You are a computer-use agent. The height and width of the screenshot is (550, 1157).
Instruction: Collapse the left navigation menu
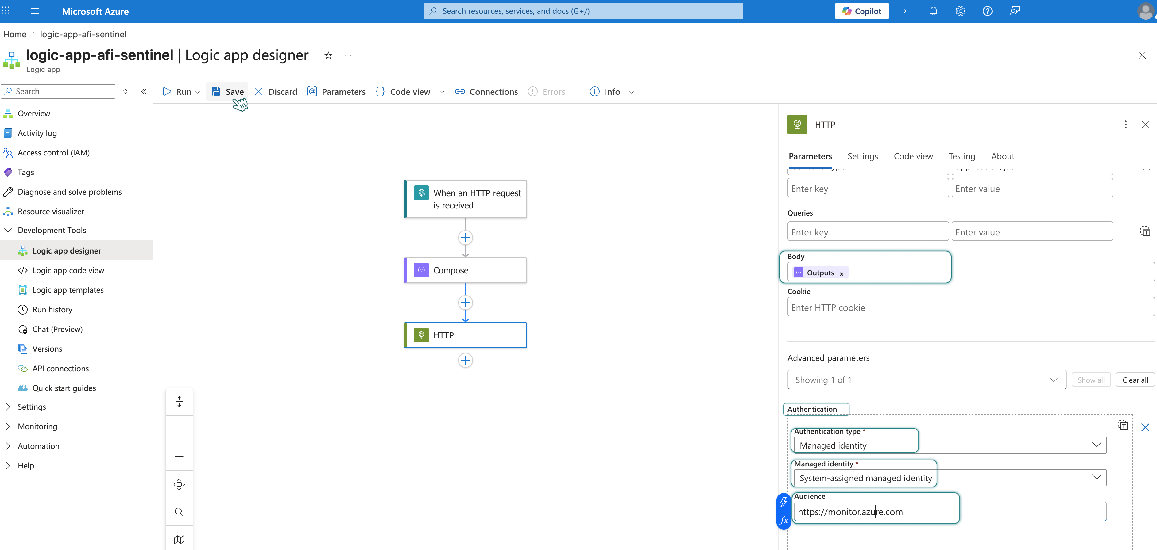point(144,92)
